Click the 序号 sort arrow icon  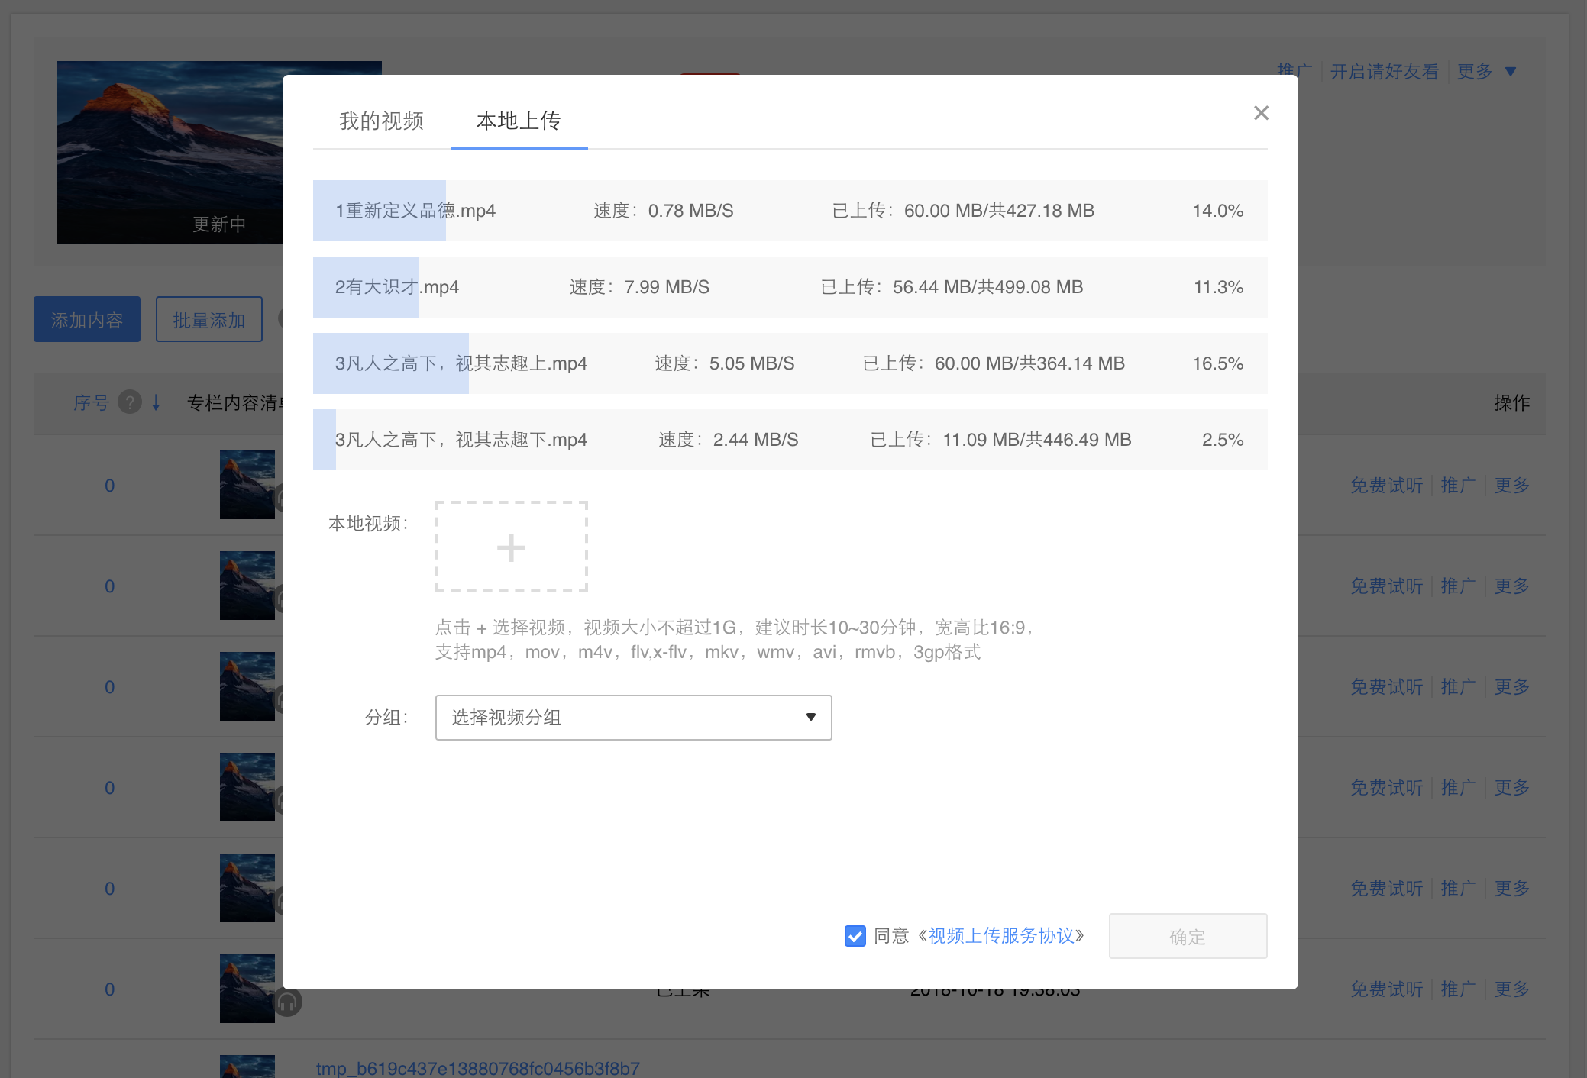tap(156, 402)
